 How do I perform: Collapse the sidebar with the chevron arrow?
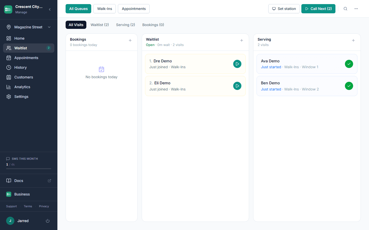click(x=50, y=9)
